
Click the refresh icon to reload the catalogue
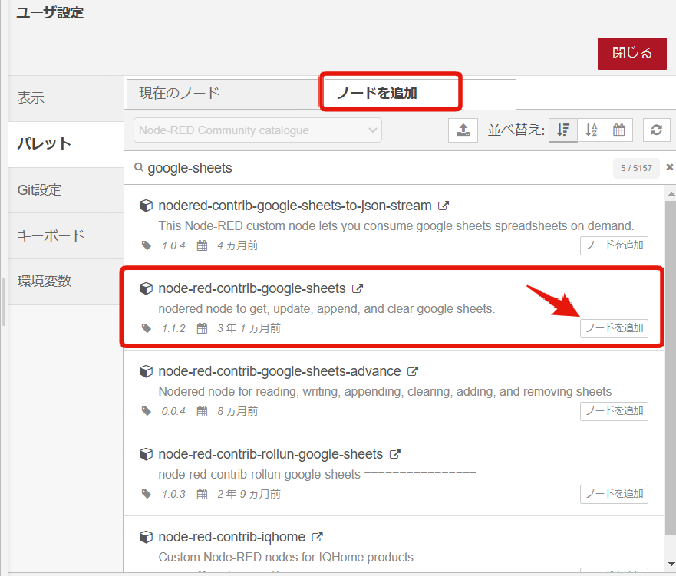point(656,130)
